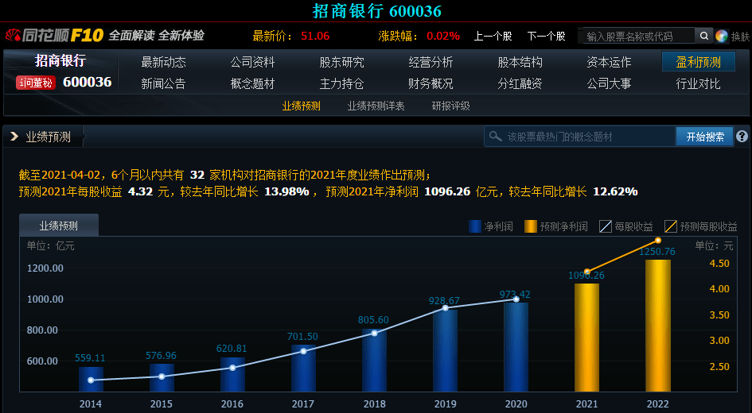
Task: Click the stock name or code input field
Action: click(636, 36)
